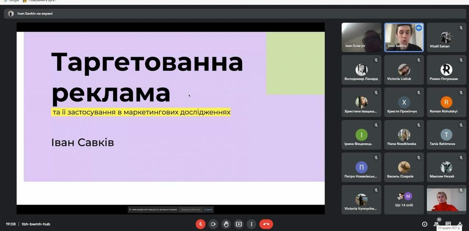The width and height of the screenshot is (469, 231).
Task: Show the participants list people icon
Action: pos(436,224)
